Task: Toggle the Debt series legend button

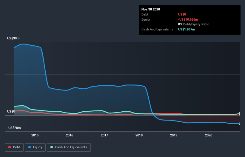Action: pyautogui.click(x=14, y=147)
